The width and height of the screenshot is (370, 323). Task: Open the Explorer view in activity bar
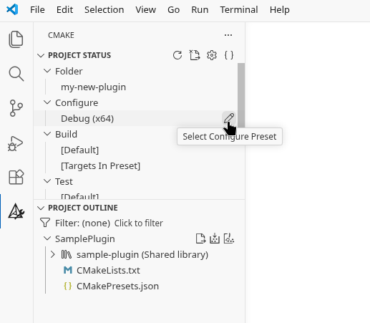(x=16, y=39)
